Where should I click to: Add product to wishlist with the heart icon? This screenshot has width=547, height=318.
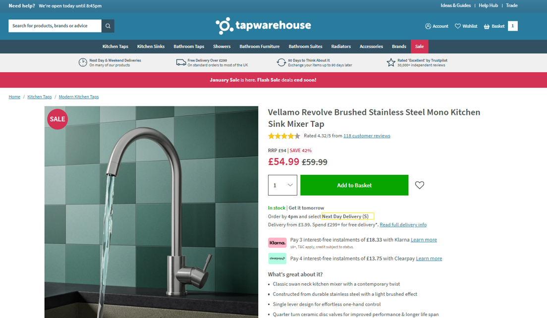419,185
